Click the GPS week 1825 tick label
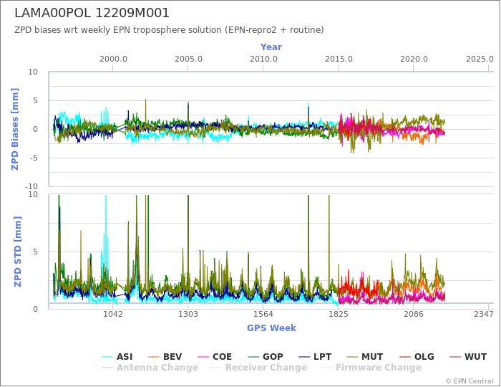Image resolution: width=501 pixels, height=387 pixels. (339, 314)
